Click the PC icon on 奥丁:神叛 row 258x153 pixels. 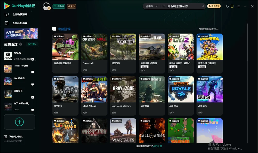[33, 110]
